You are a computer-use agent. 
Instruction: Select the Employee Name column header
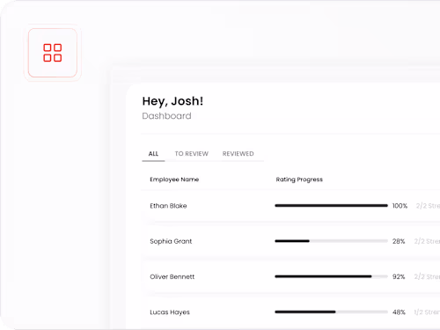pyautogui.click(x=174, y=180)
